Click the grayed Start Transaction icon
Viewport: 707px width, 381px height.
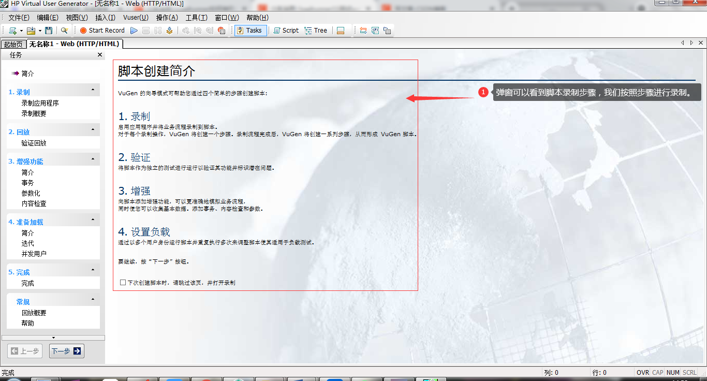pyautogui.click(x=198, y=31)
